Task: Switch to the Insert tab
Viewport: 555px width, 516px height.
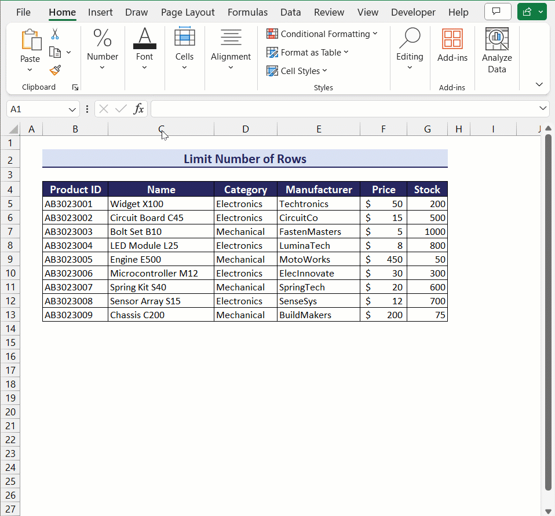Action: [100, 12]
